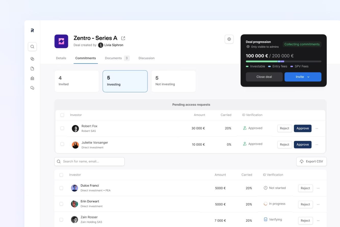
Task: Open the document icon in the sidebar
Action: tap(32, 69)
